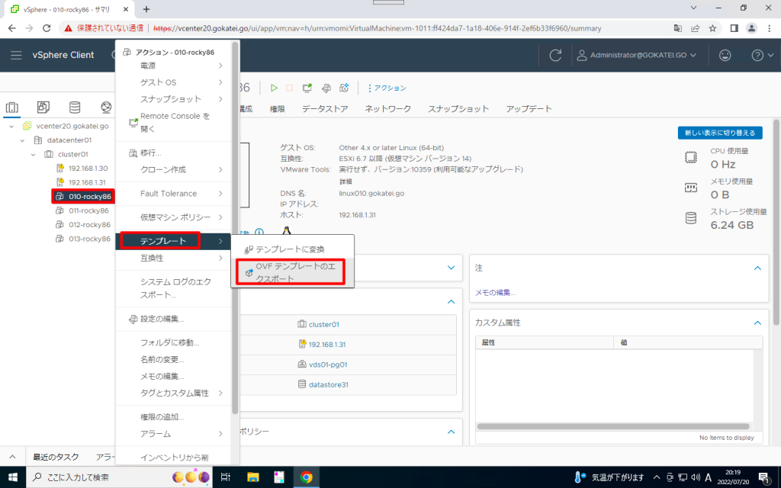
Task: Refresh vSphere Client with the refresh icon
Action: 556,55
